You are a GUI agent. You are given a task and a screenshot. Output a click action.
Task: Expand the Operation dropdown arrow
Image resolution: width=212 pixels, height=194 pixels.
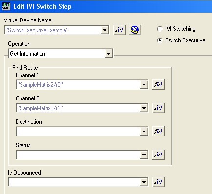pyautogui.click(x=108, y=53)
